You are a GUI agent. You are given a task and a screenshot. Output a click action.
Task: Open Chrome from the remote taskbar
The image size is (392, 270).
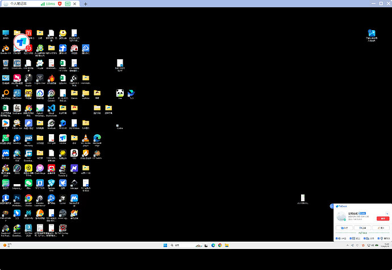(220, 245)
